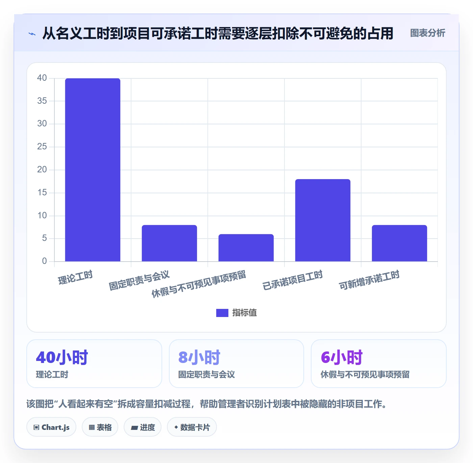Click the 可新增承诺工时 x-axis label
Screen dimensions: 473x463
(x=369, y=280)
